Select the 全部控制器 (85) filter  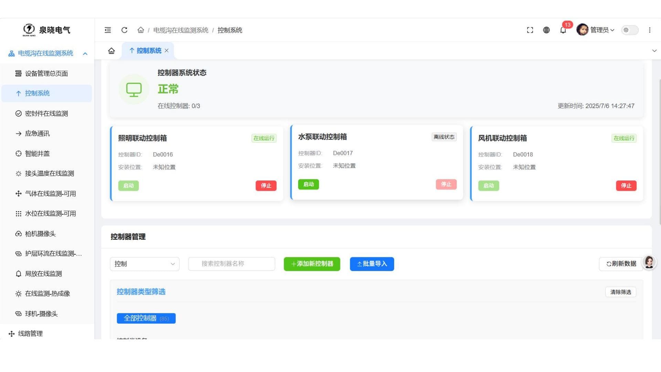click(146, 318)
